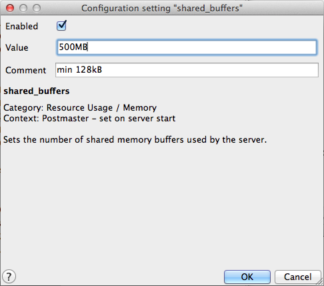Click the shared memory buffers description sentence
The width and height of the screenshot is (324, 286).
pos(135,140)
